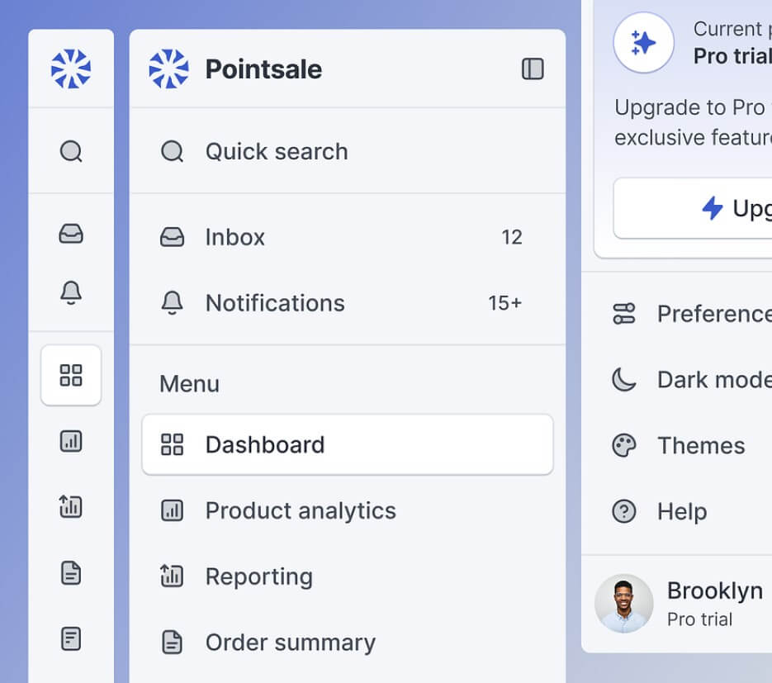Click sparkle icon on Pro trial card
This screenshot has width=772, height=683.
(643, 43)
